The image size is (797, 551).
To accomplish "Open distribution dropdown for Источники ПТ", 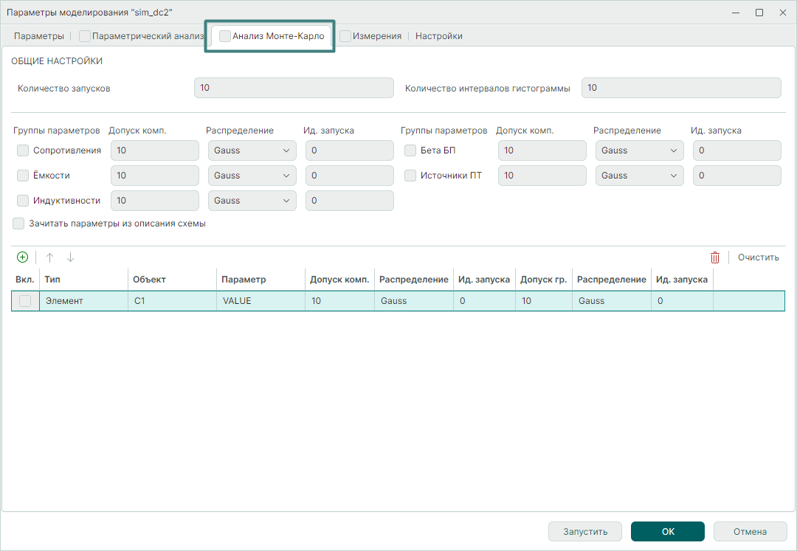I will click(x=639, y=176).
